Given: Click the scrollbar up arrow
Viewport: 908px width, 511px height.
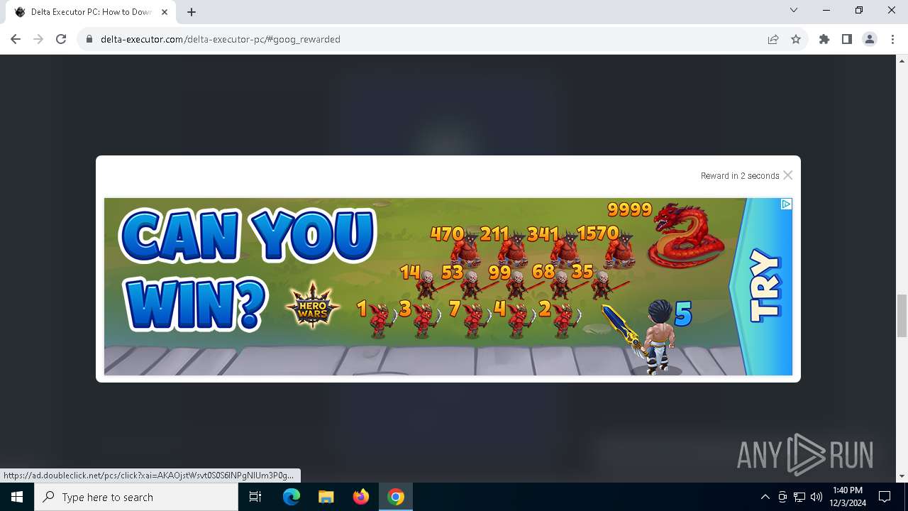Looking at the screenshot, I should tap(902, 61).
